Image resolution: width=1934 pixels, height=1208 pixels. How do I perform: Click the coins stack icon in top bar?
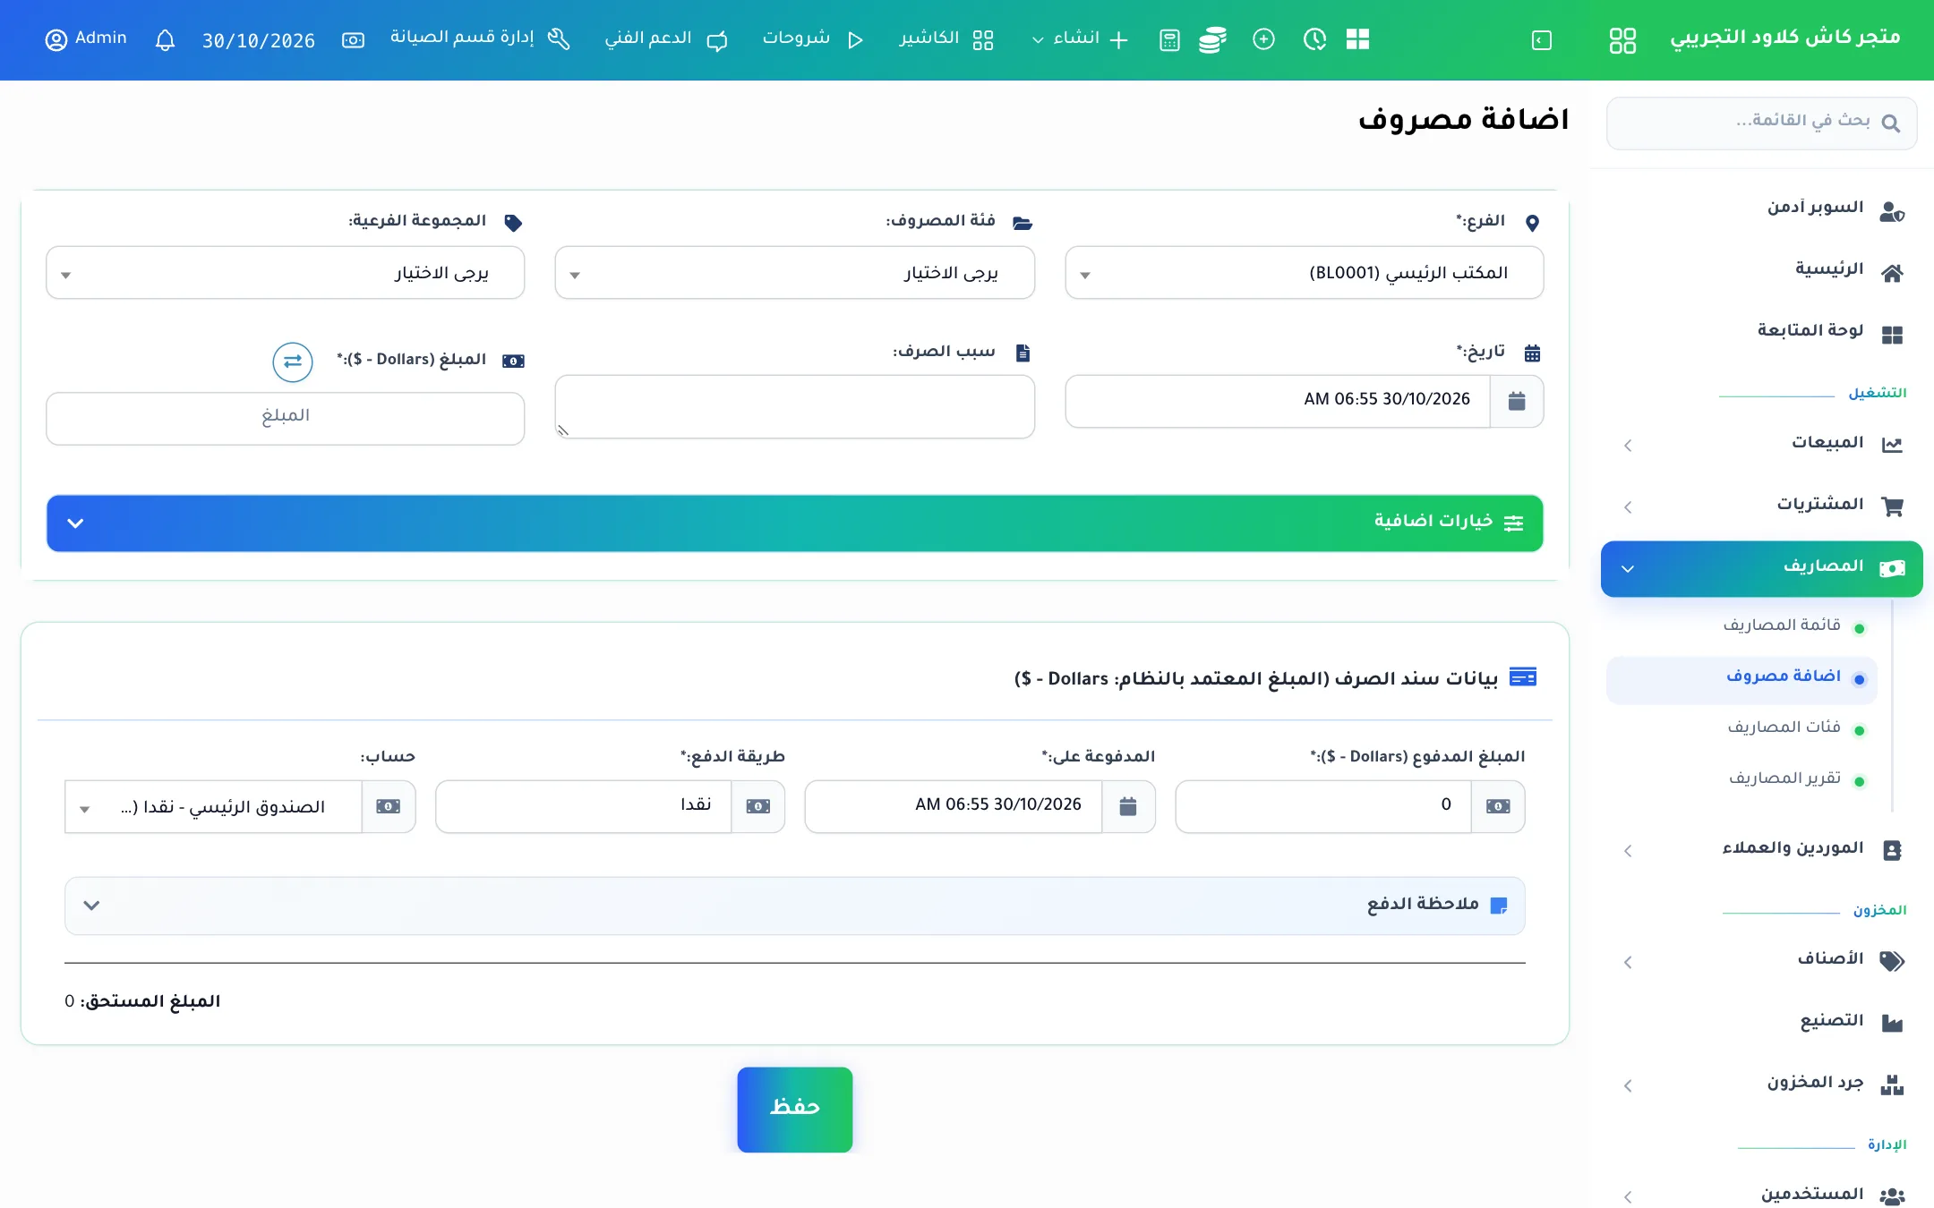coord(1212,40)
